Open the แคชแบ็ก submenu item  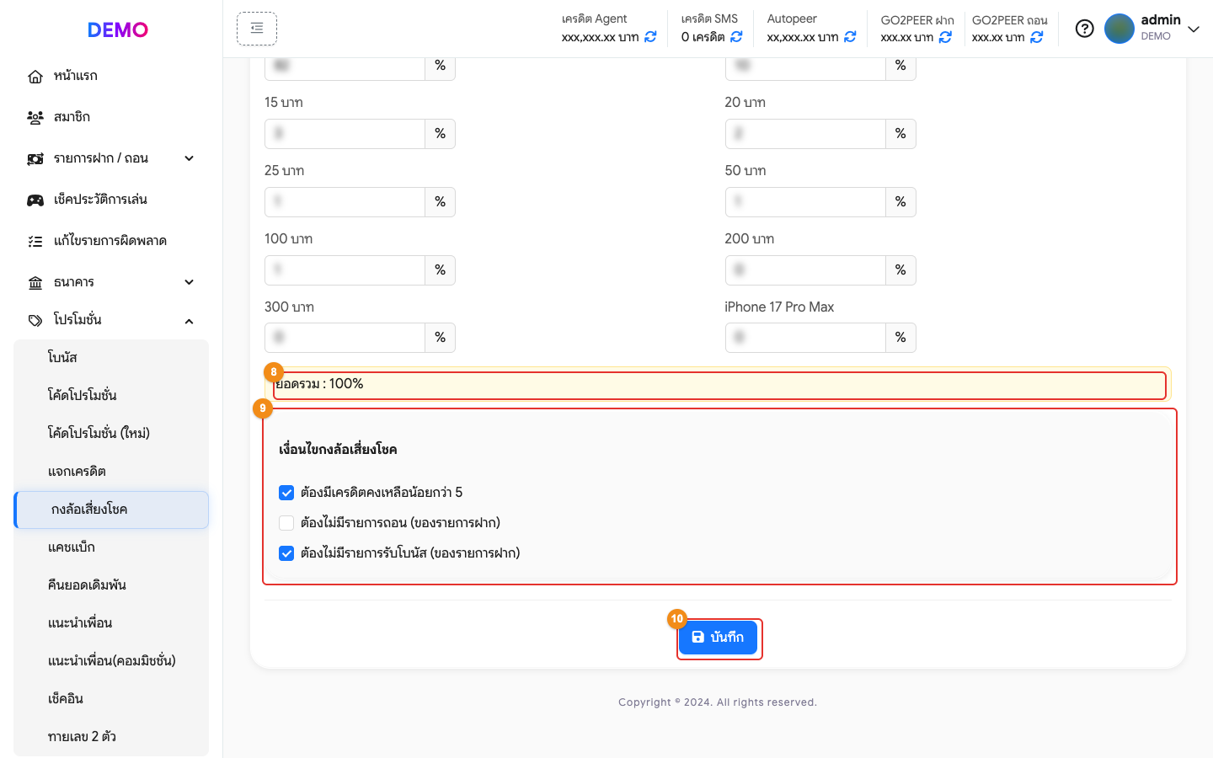click(x=111, y=547)
